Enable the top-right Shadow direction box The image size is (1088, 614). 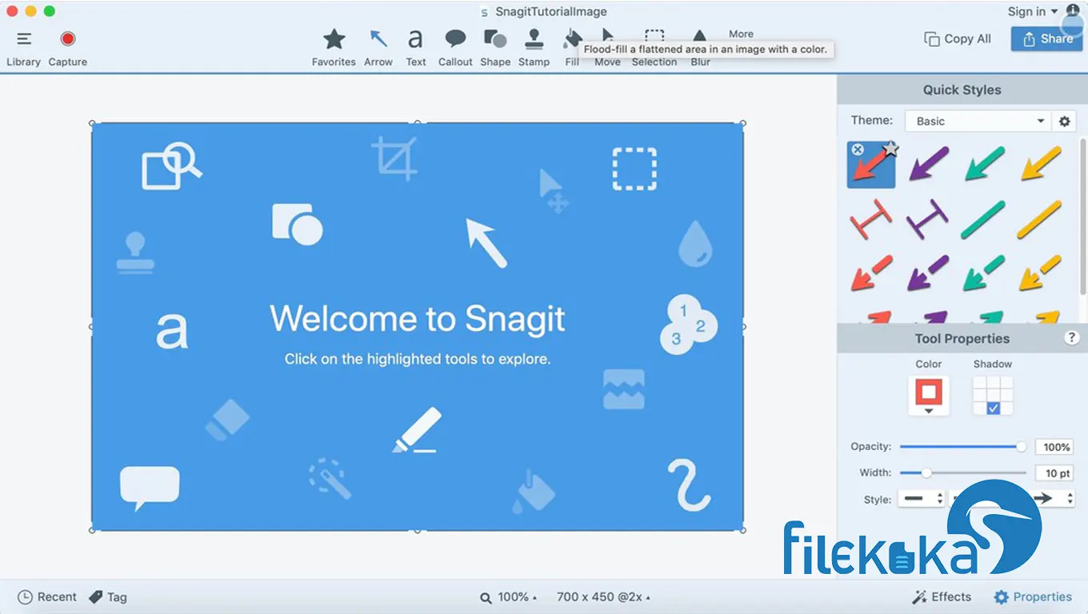pyautogui.click(x=1006, y=383)
